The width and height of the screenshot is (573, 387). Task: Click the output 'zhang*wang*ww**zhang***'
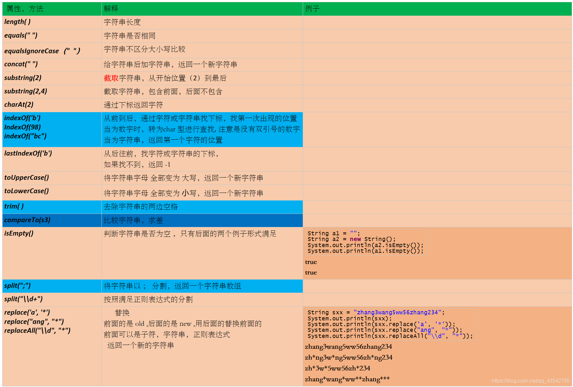[x=347, y=379]
